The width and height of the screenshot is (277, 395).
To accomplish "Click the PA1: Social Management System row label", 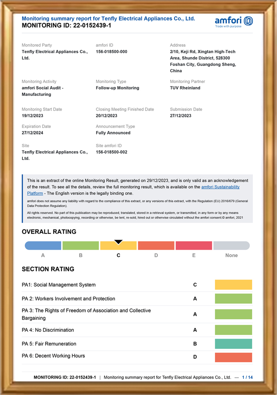I will click(x=59, y=285).
